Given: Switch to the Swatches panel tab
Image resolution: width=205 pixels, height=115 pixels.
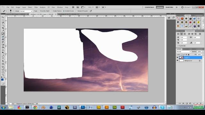Looking at the screenshot, I should [180, 16].
